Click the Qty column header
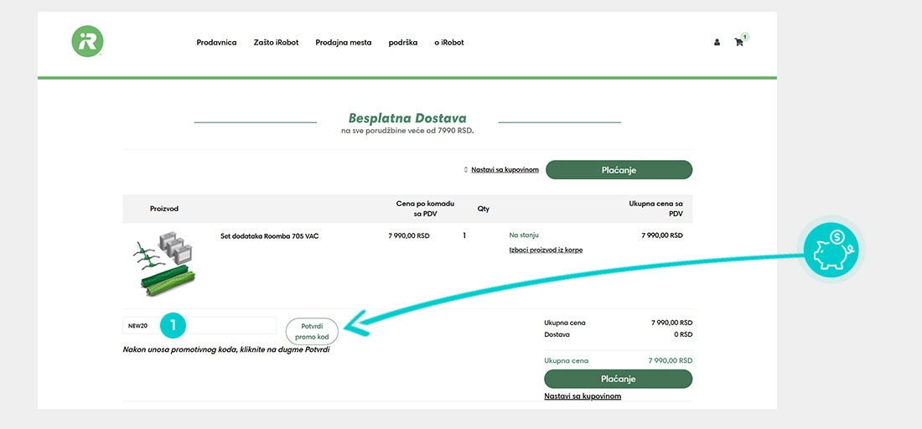 pos(484,209)
